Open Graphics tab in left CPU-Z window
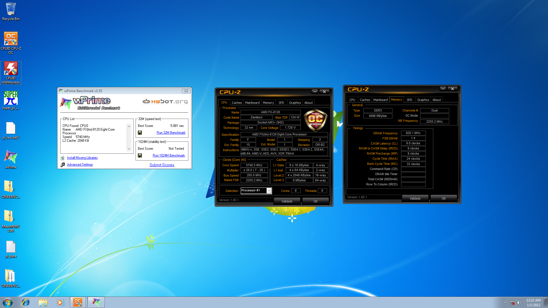548x308 pixels. pos(295,103)
